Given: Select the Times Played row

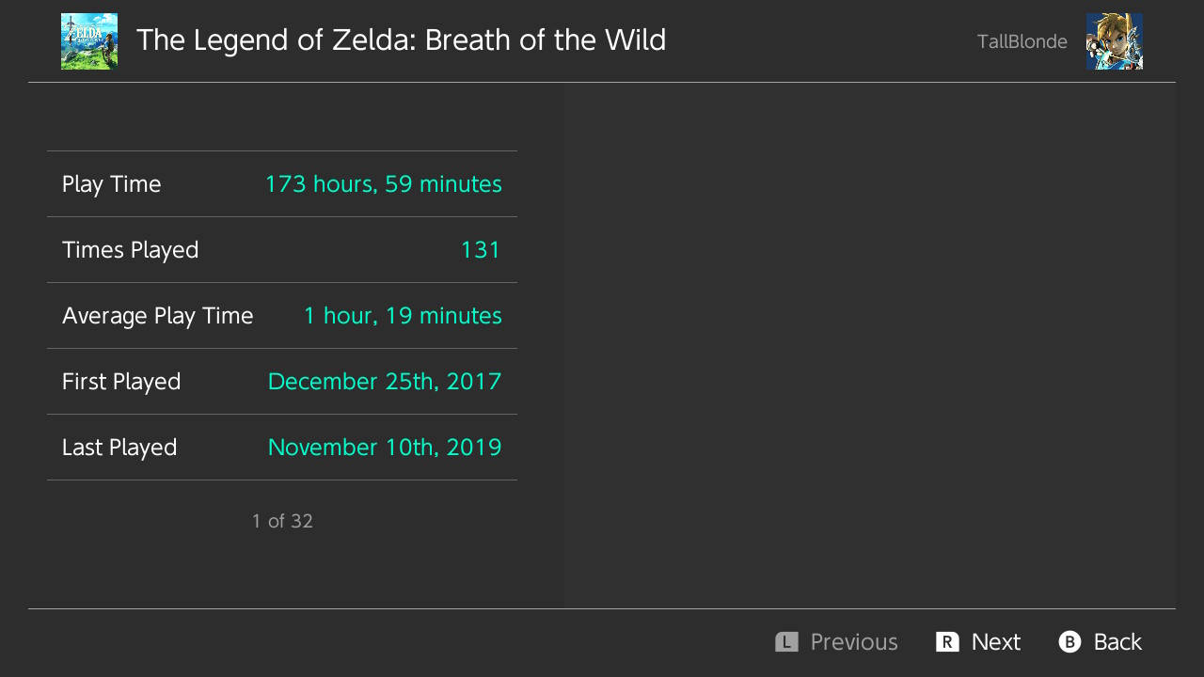Looking at the screenshot, I should click(x=282, y=250).
